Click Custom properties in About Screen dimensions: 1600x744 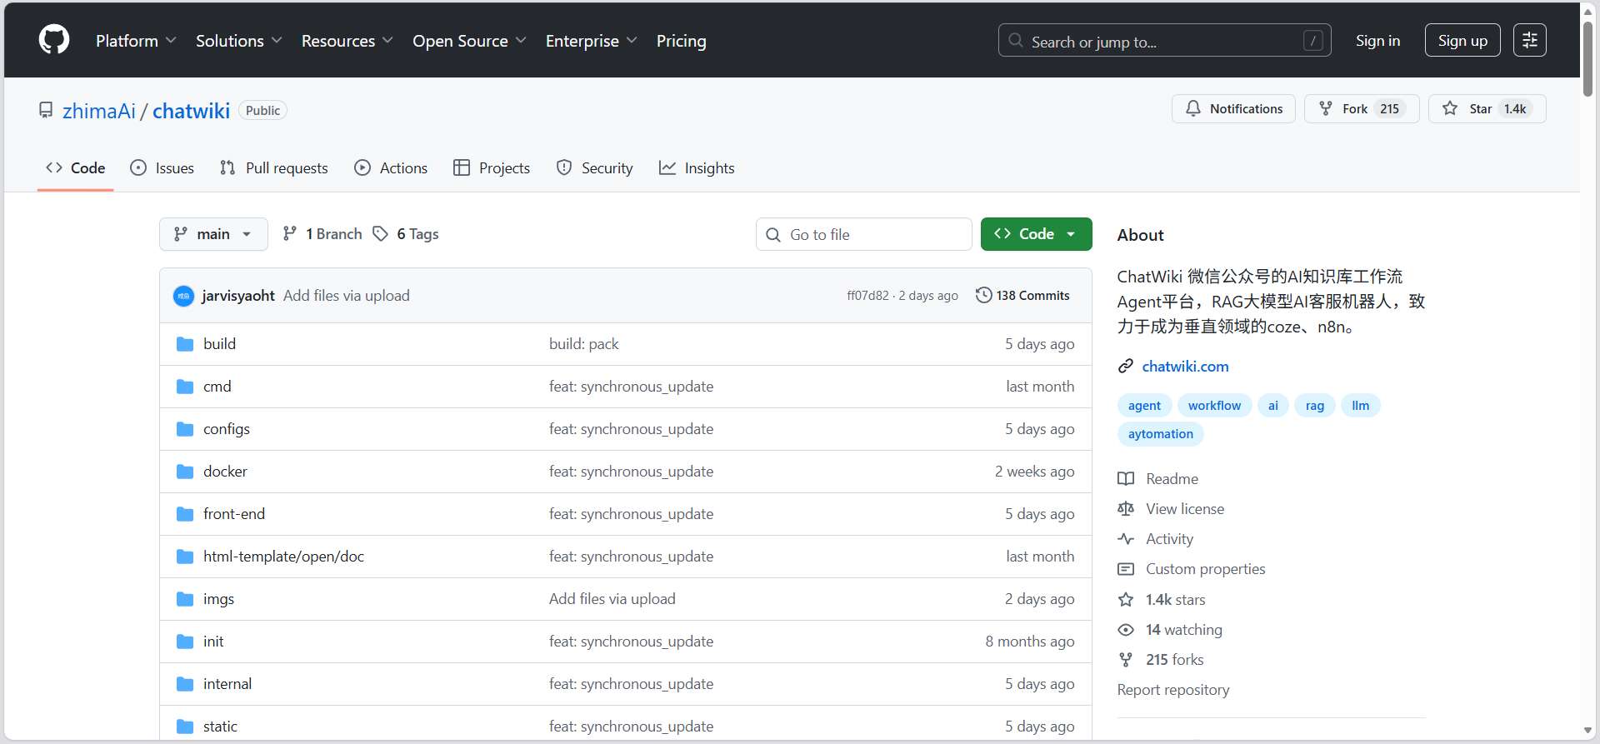[x=1205, y=569]
